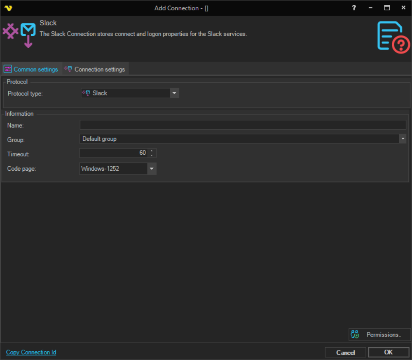Click the Name text field

pos(243,125)
